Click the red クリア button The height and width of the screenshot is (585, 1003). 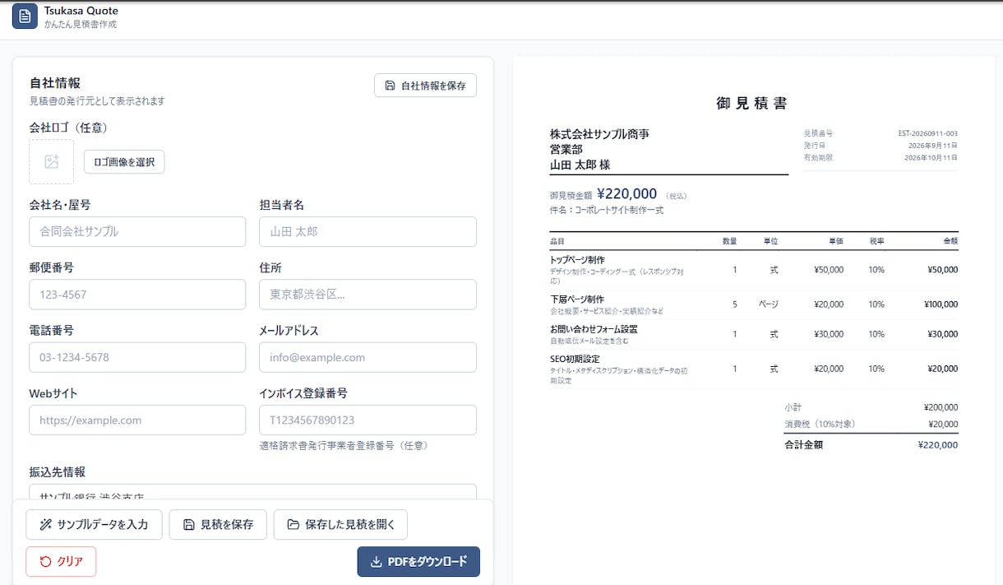[61, 561]
